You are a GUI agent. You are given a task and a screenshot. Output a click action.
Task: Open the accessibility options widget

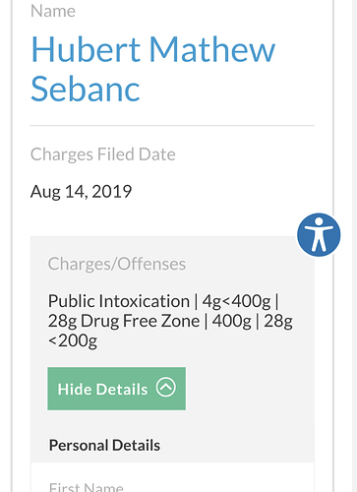[x=319, y=234]
